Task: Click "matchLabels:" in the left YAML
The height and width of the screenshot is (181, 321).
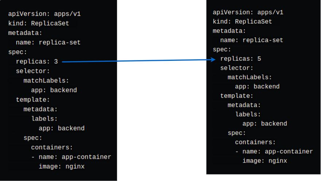Action: pos(46,80)
